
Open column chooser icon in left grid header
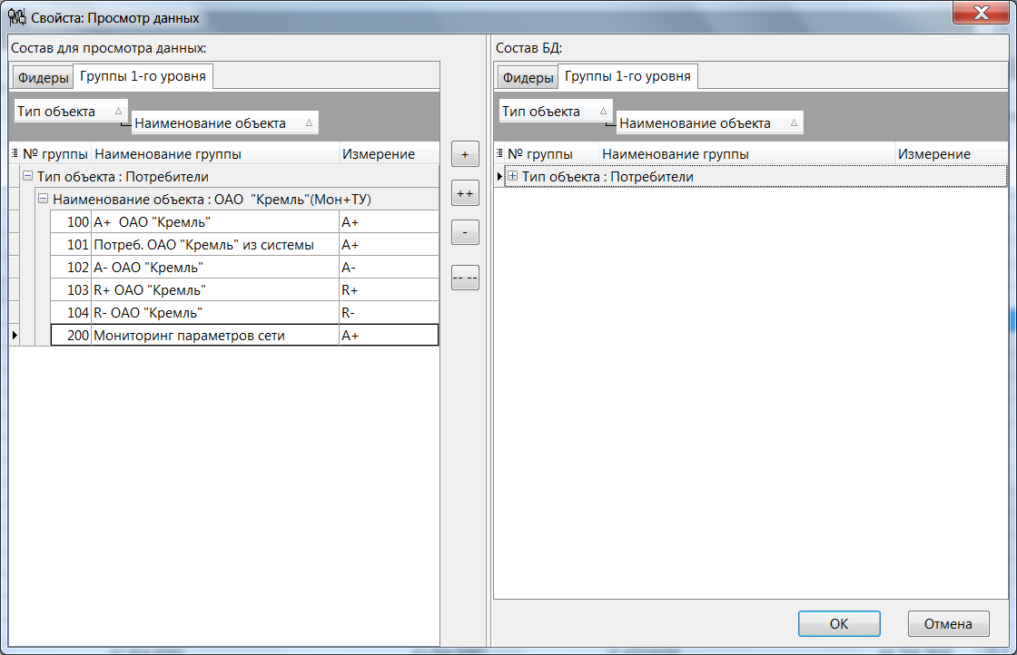pos(15,154)
